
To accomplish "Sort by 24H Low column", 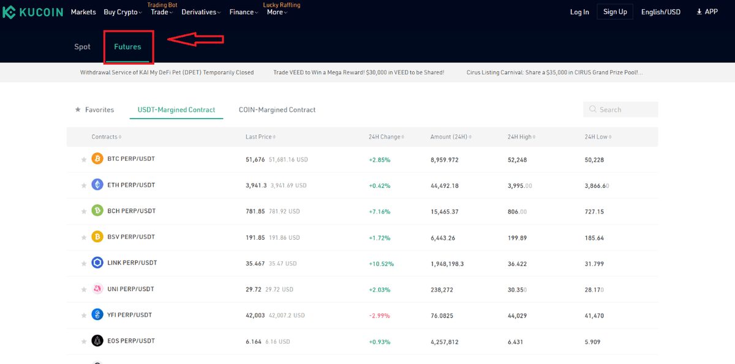I will tap(598, 137).
